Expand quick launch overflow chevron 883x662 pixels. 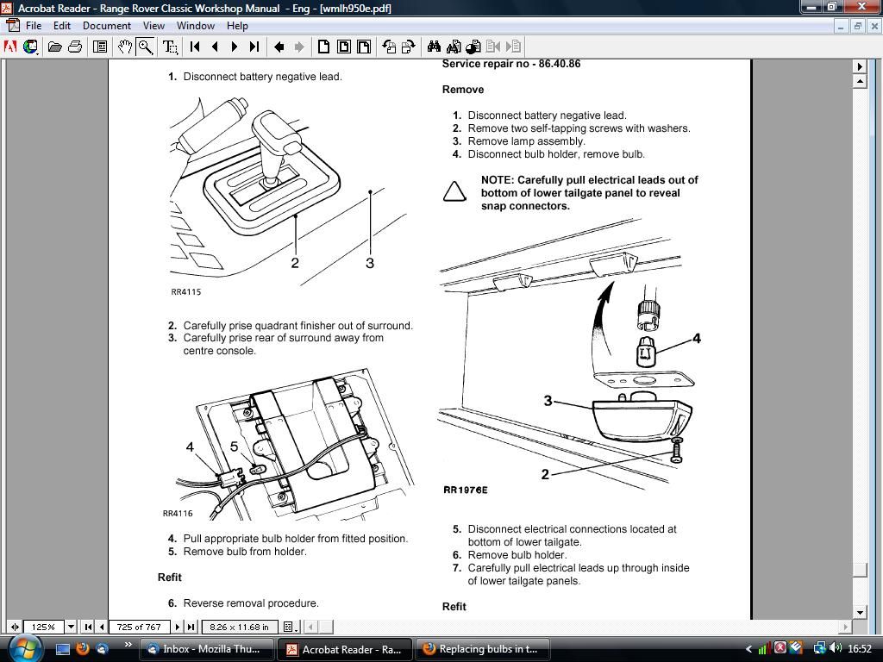coord(128,645)
